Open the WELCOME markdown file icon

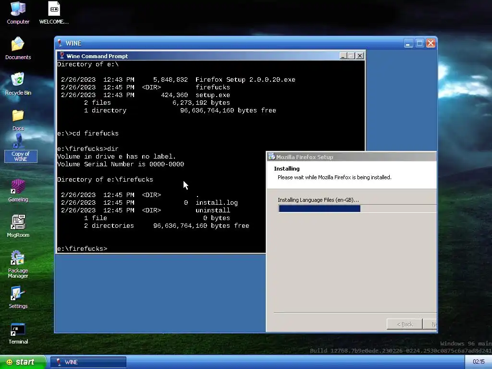point(54,13)
